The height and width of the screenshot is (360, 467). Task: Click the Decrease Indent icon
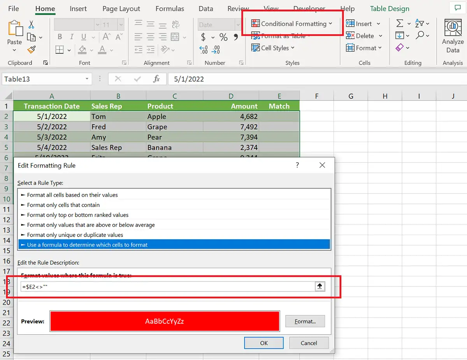139,49
